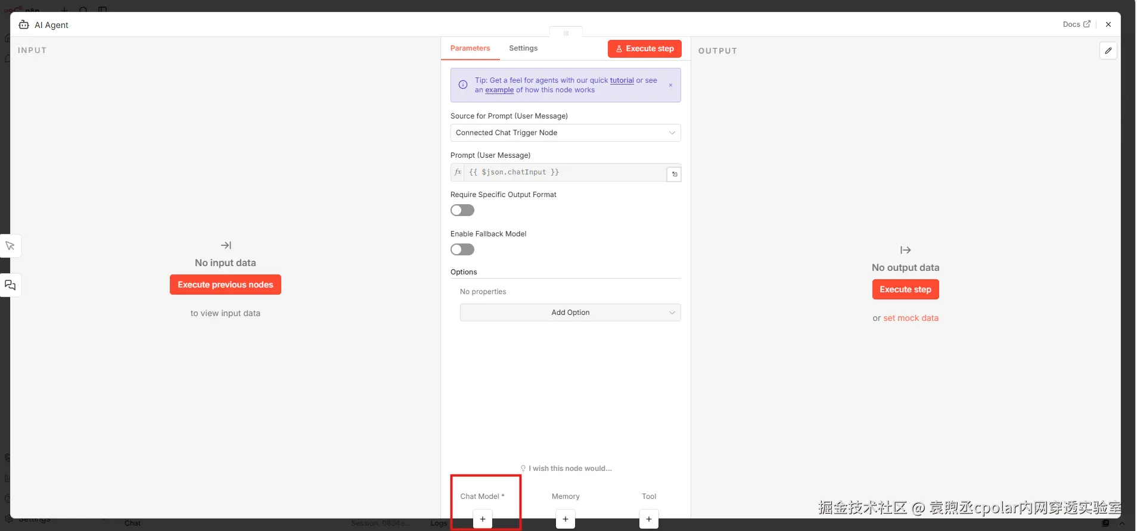Open the chat bubbles sidebar icon
The image size is (1137, 531).
click(10, 285)
